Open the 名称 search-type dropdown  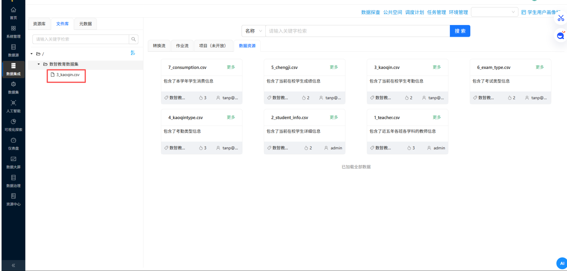click(x=253, y=31)
